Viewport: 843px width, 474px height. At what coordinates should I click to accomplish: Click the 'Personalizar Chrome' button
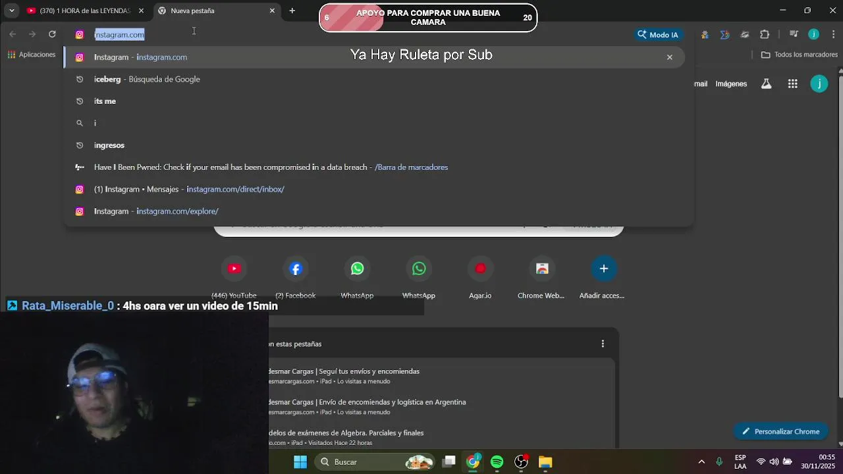pos(780,432)
